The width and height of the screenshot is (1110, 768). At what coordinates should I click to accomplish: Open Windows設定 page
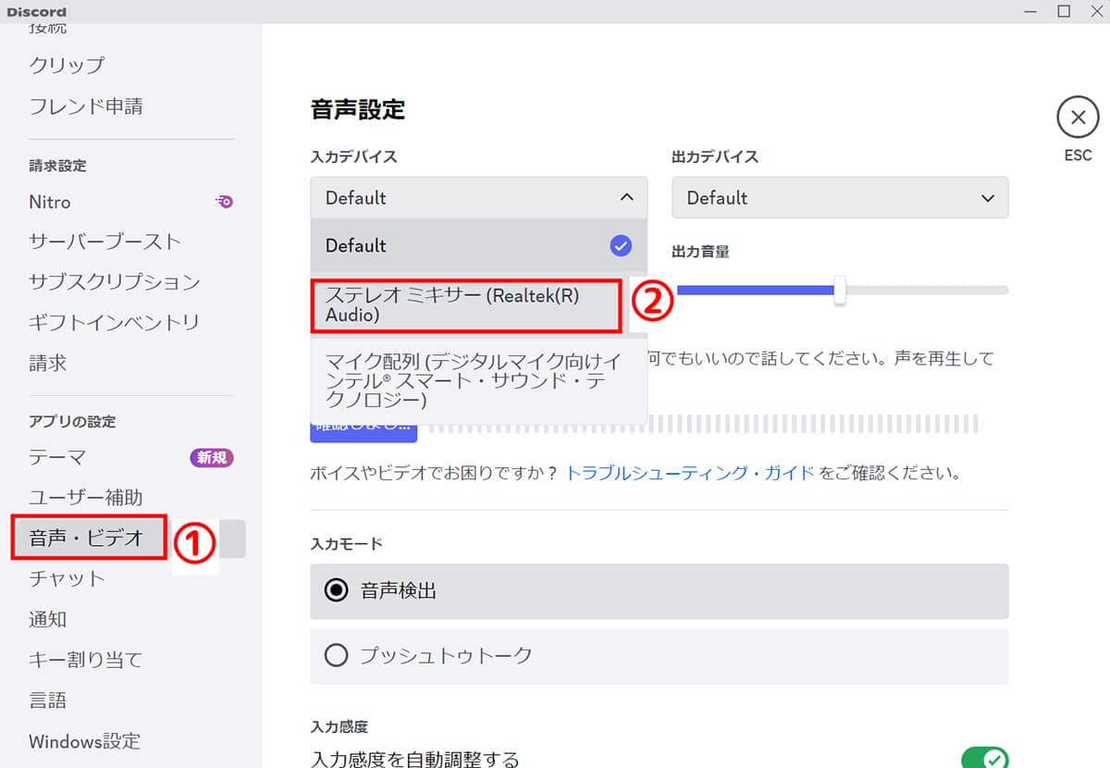pos(84,741)
